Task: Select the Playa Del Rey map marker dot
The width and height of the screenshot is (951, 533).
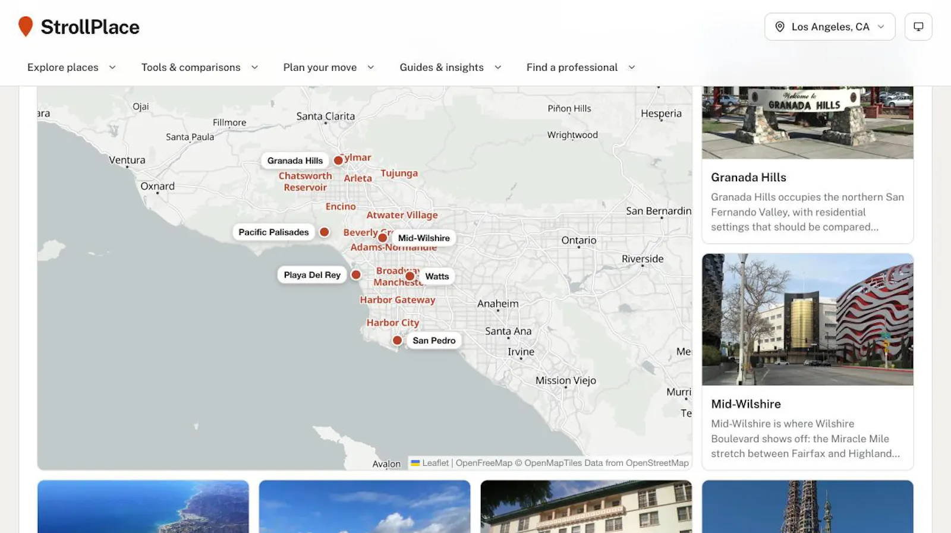Action: (356, 275)
